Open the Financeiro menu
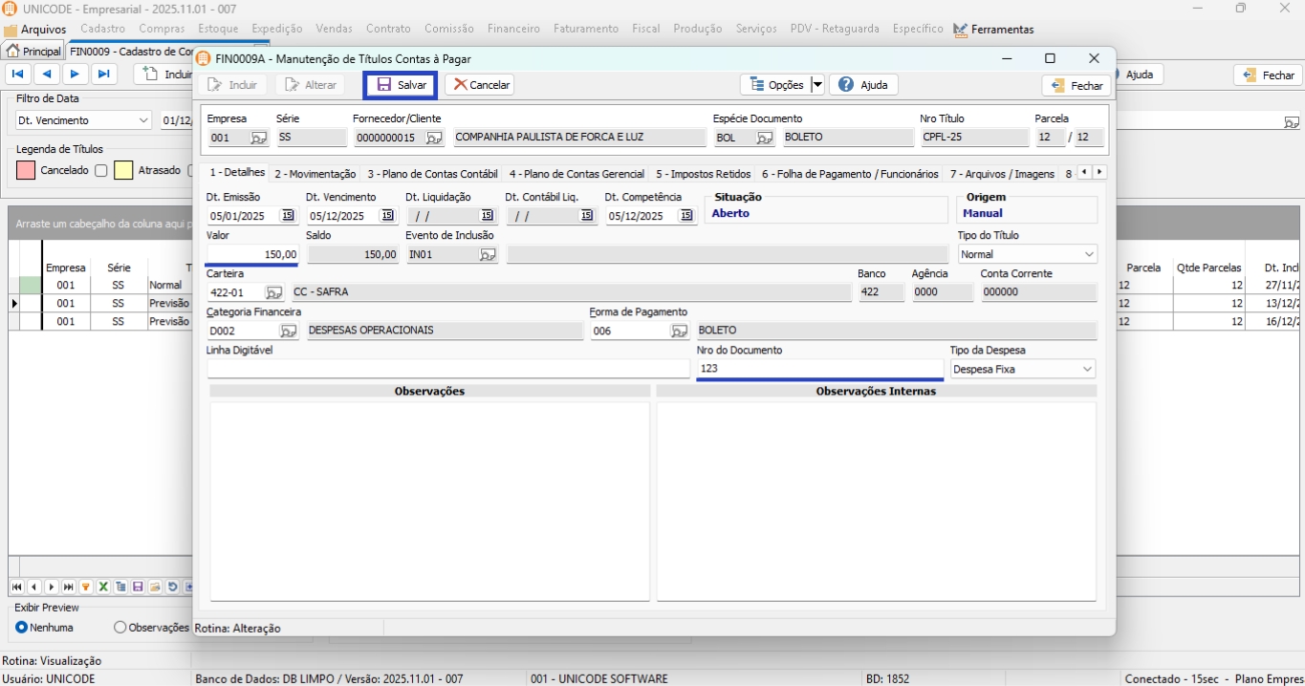1305x686 pixels. [513, 29]
